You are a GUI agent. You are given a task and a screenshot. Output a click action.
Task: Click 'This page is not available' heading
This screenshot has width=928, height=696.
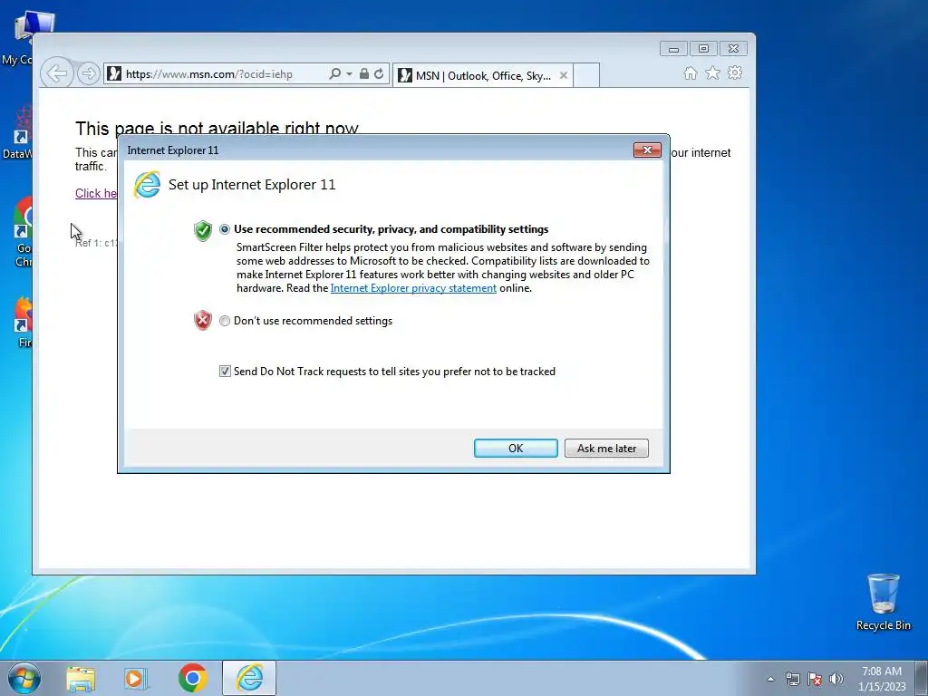217,128
